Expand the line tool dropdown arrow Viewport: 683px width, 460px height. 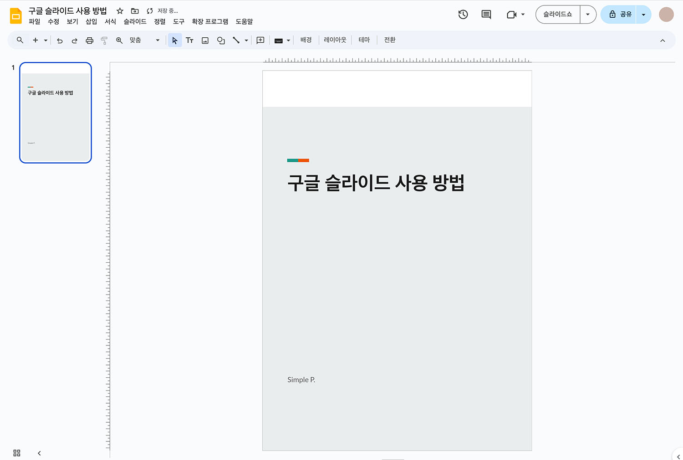[246, 40]
